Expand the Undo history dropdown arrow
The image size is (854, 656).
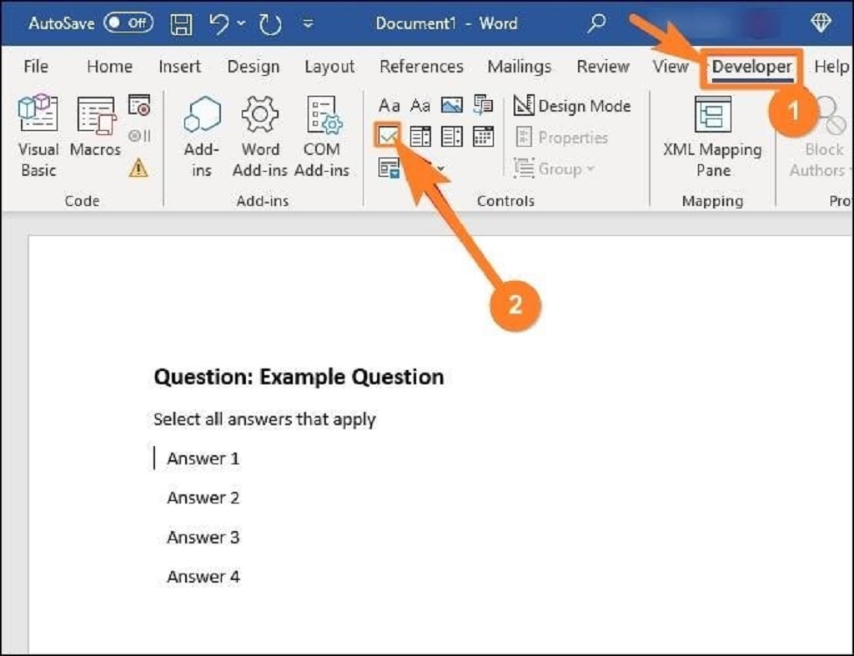pos(241,23)
